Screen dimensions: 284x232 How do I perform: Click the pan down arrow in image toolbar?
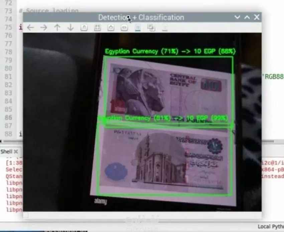tap(70, 27)
